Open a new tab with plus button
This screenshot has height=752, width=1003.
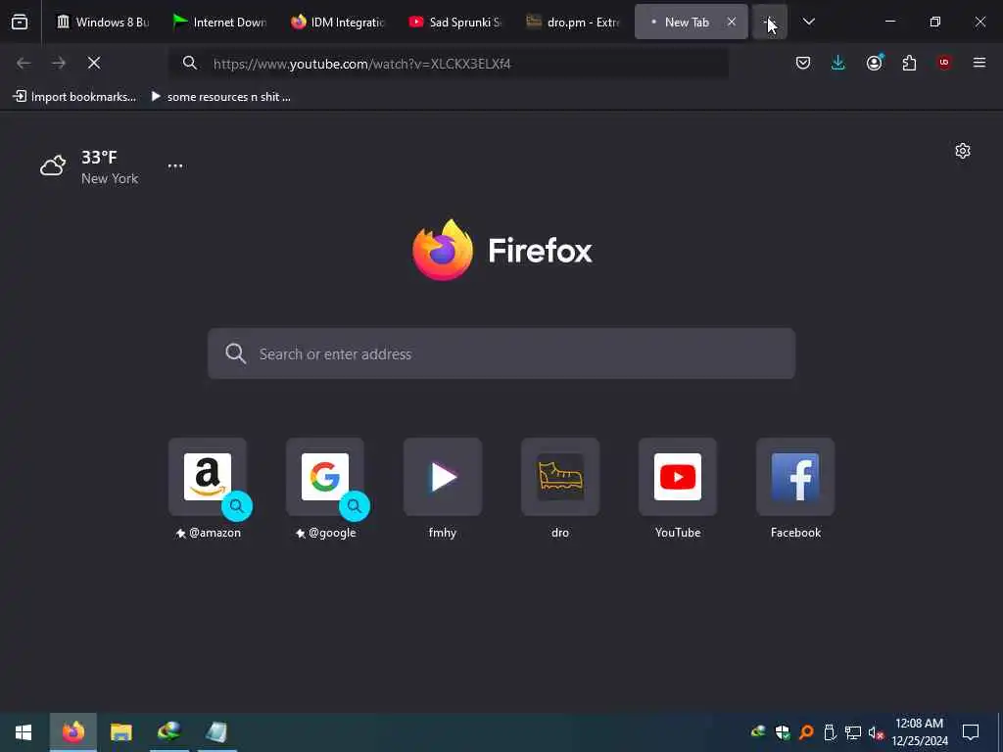click(770, 22)
